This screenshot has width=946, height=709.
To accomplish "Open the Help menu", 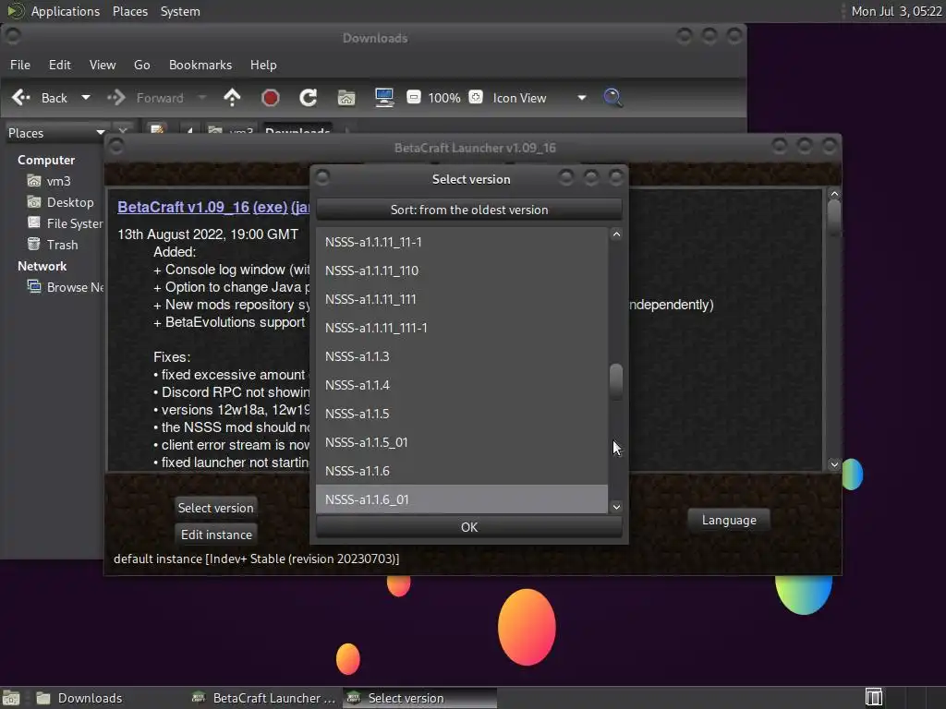I will coord(263,66).
